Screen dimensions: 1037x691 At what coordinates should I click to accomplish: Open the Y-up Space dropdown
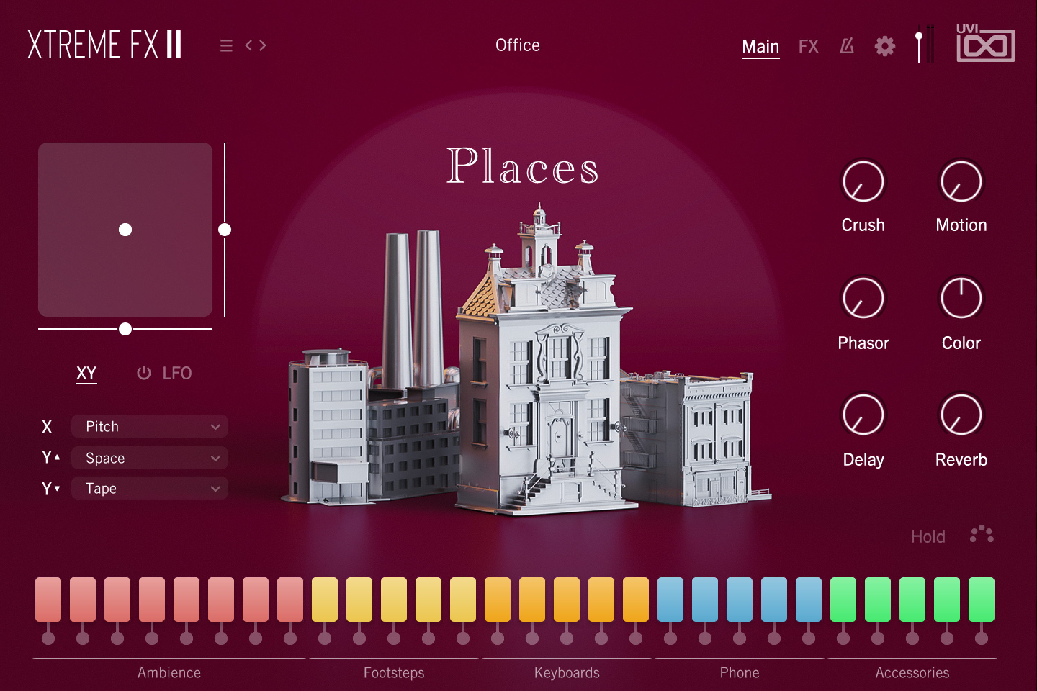(149, 458)
